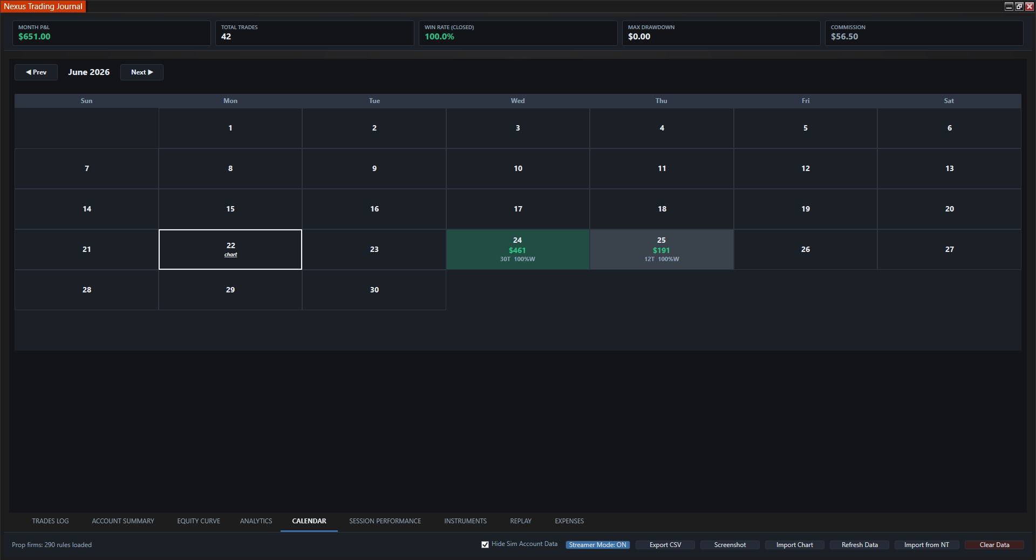Select calendar day 19
1036x560 pixels.
pos(806,209)
